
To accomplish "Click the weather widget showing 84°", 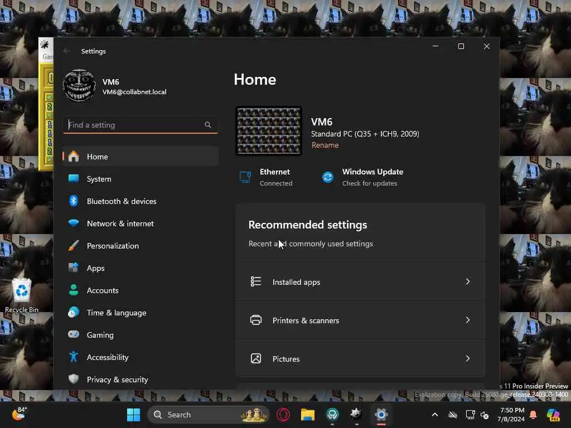I will click(18, 414).
